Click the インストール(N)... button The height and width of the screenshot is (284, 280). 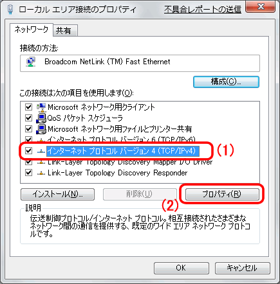point(57,194)
